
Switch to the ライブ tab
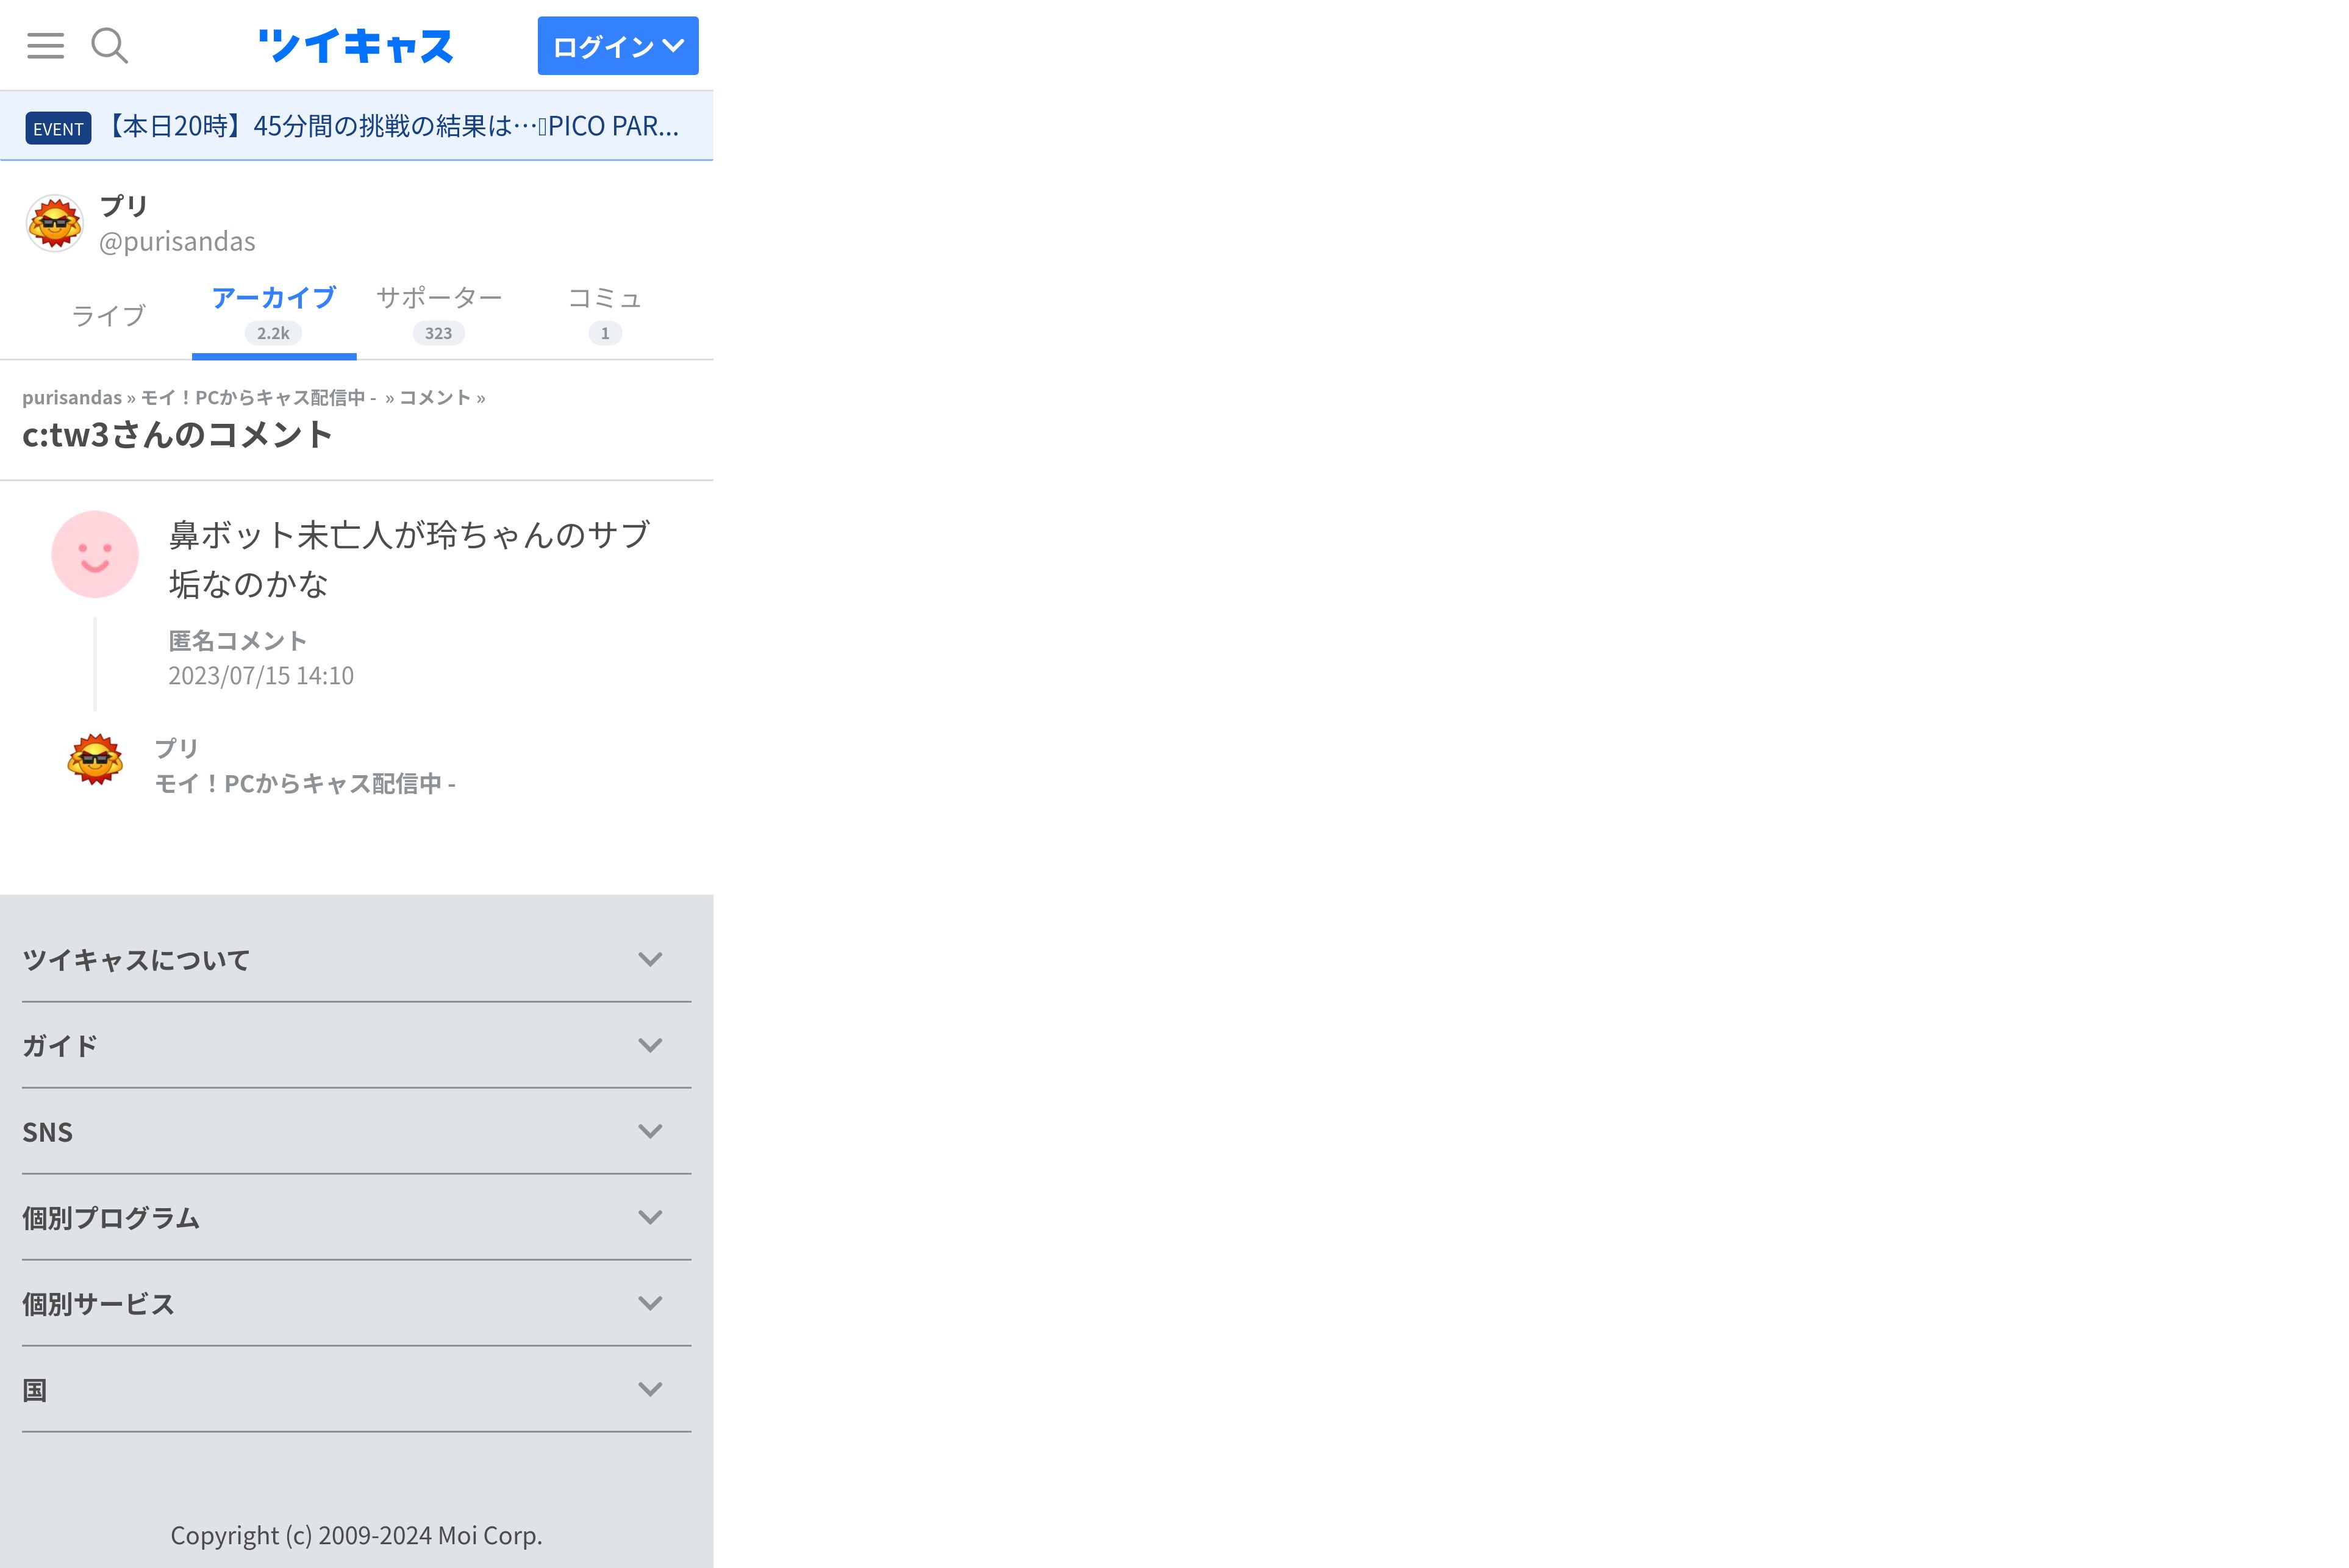pyautogui.click(x=109, y=316)
